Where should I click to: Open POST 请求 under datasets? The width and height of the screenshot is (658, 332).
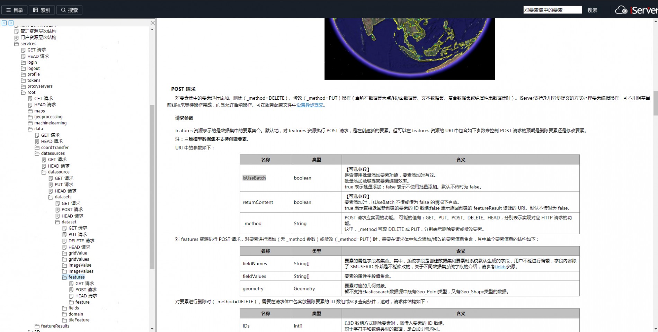click(72, 209)
